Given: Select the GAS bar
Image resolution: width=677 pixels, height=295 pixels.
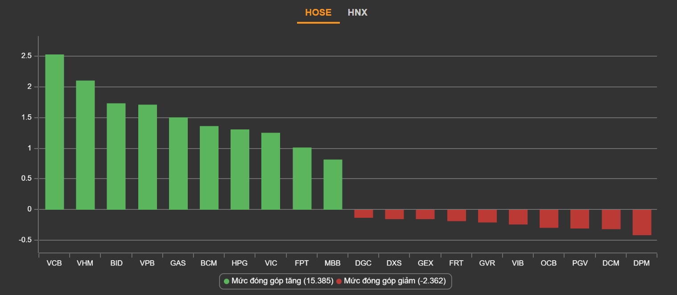Looking at the screenshot, I should 178,163.
